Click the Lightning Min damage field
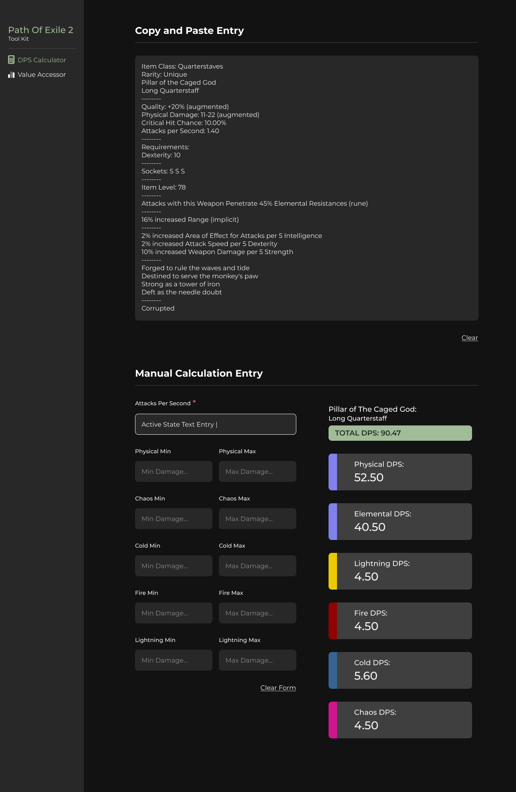Image resolution: width=516 pixels, height=792 pixels. pyautogui.click(x=174, y=660)
